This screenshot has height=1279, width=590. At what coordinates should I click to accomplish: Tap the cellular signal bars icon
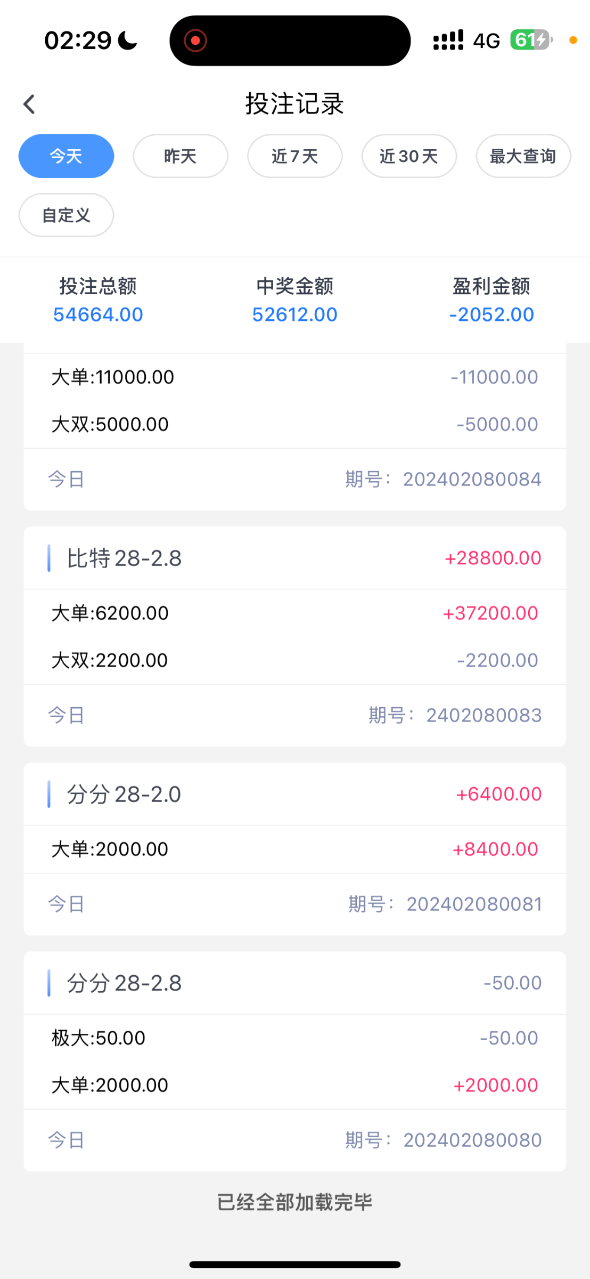(x=448, y=41)
